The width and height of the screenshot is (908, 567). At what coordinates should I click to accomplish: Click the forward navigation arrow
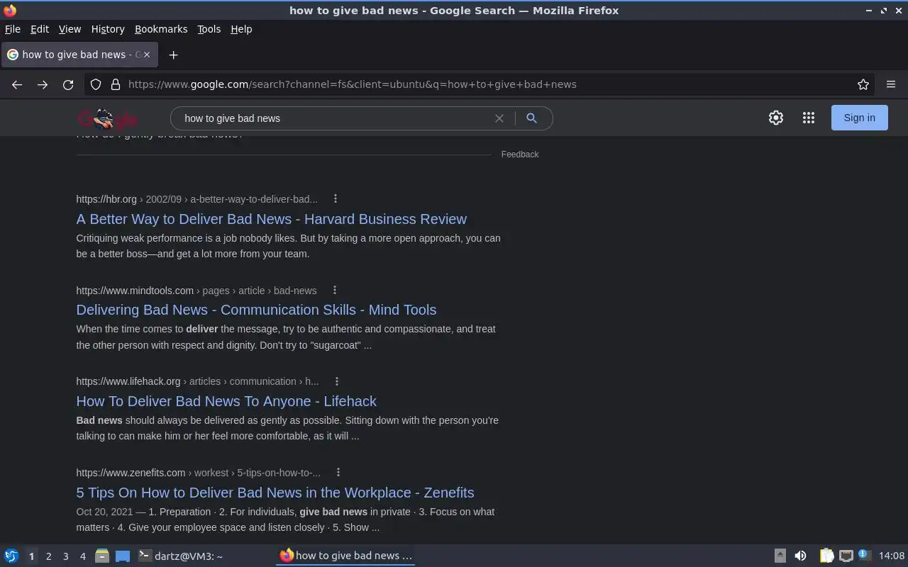click(43, 84)
